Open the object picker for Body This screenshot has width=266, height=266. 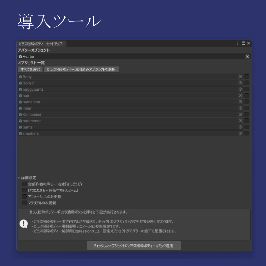pos(240,76)
